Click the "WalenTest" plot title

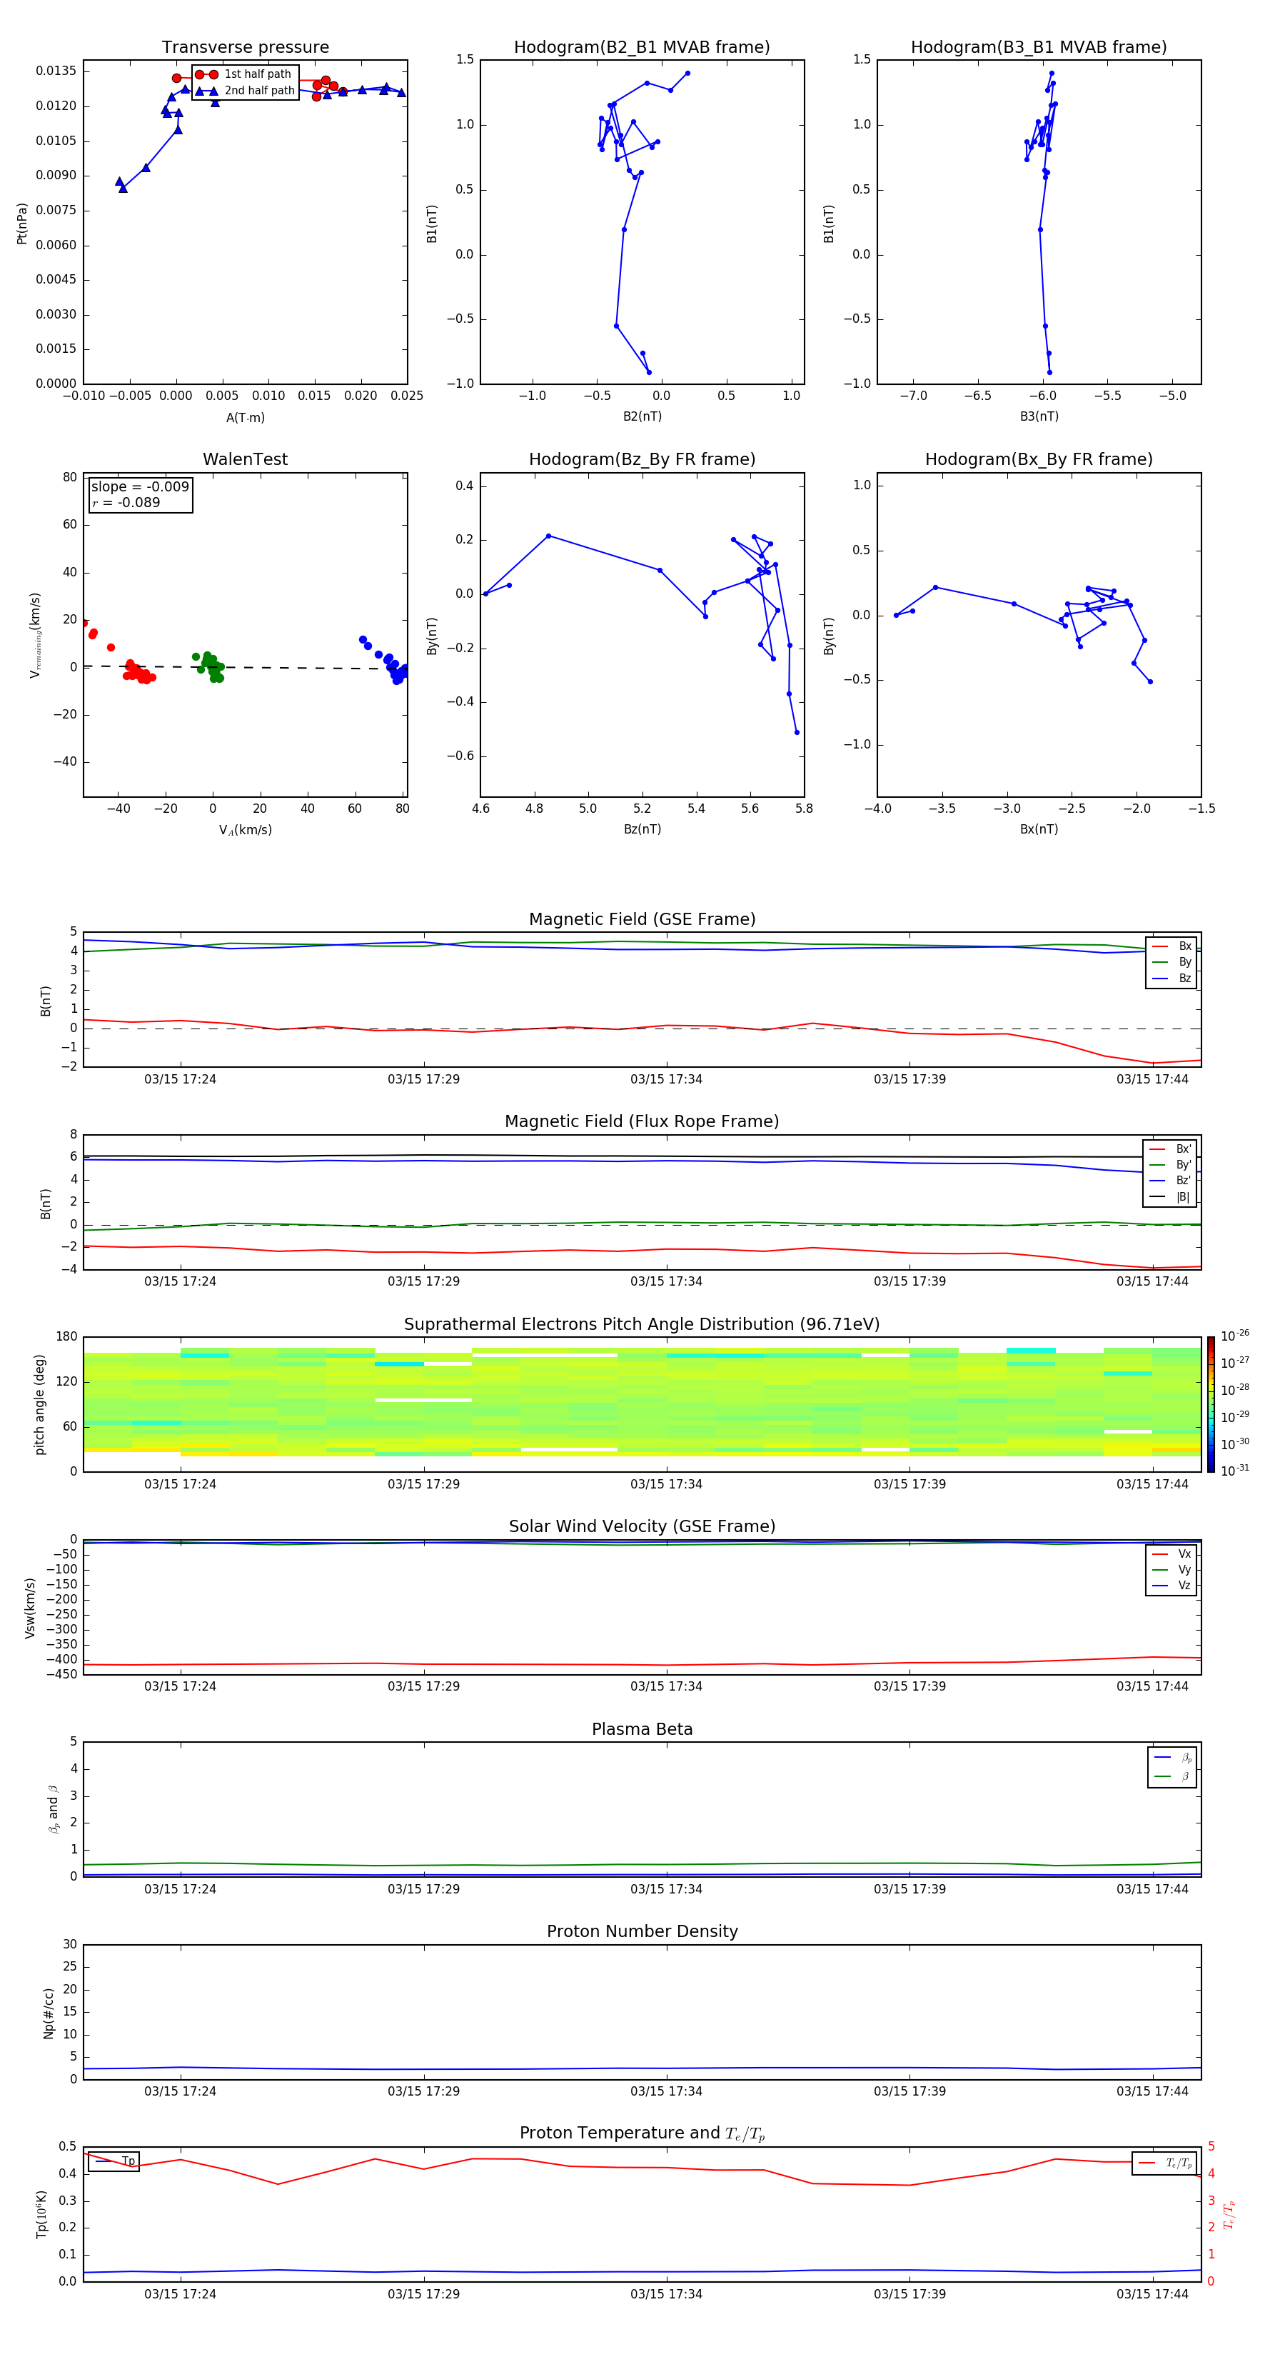245,459
